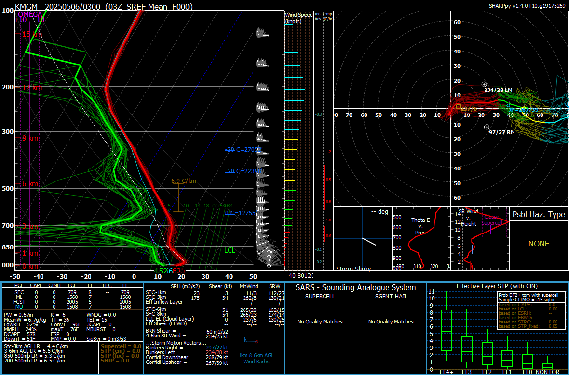Click the white Storm Slinky line
The height and width of the screenshot is (375, 569).
pyautogui.click(x=369, y=242)
